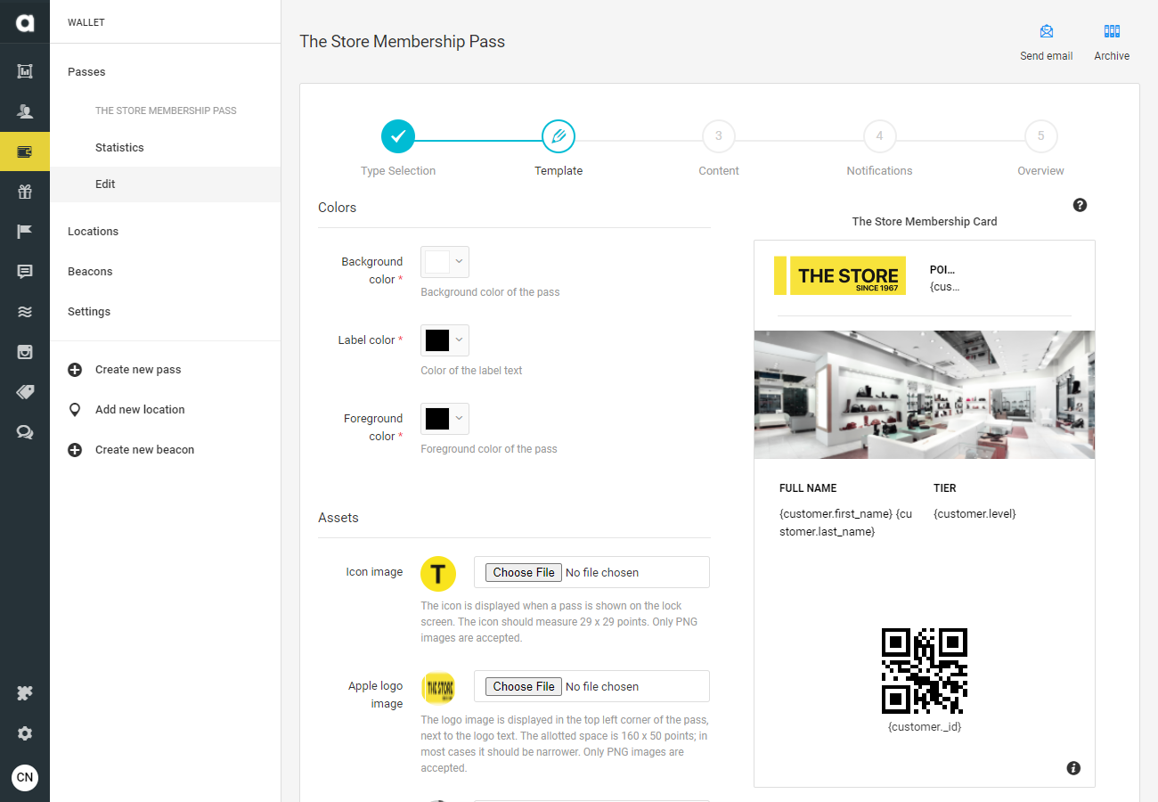Open the Send email action
This screenshot has height=802, width=1158.
click(1046, 43)
